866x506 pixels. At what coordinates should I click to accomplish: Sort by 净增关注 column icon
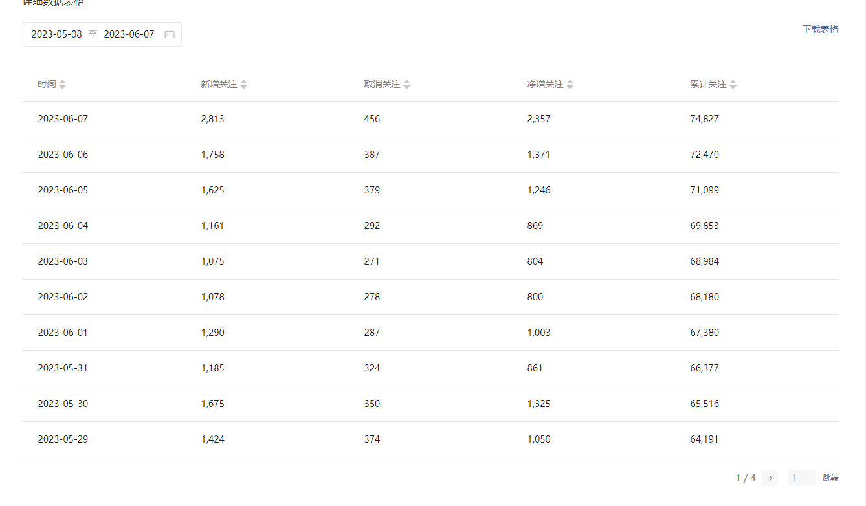click(x=570, y=85)
